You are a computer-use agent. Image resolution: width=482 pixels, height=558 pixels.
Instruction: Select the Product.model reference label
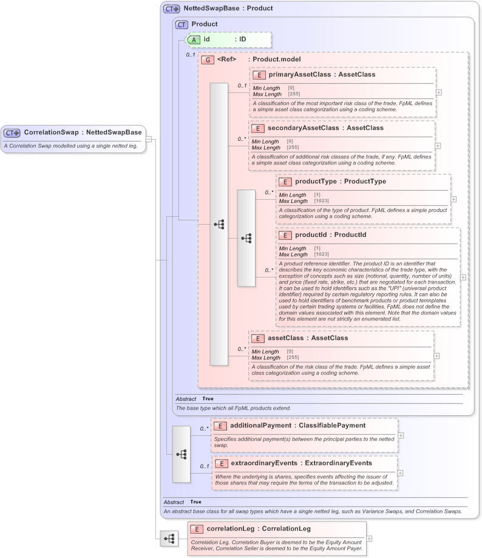coord(259,59)
